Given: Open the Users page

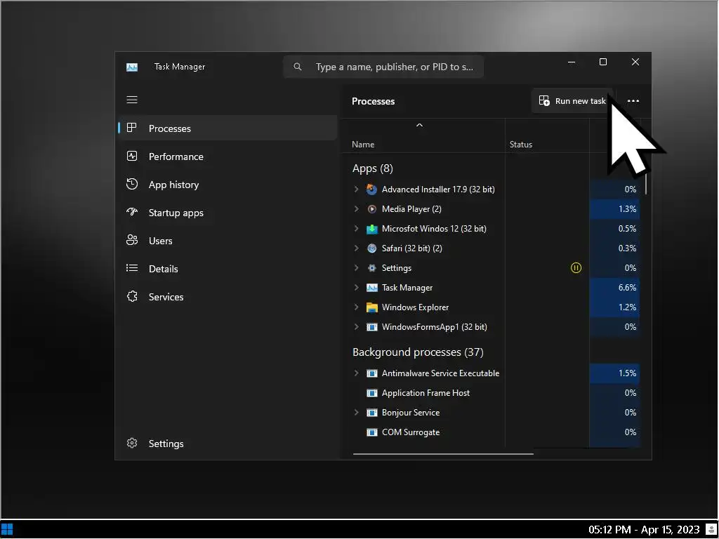Looking at the screenshot, I should click(228, 241).
